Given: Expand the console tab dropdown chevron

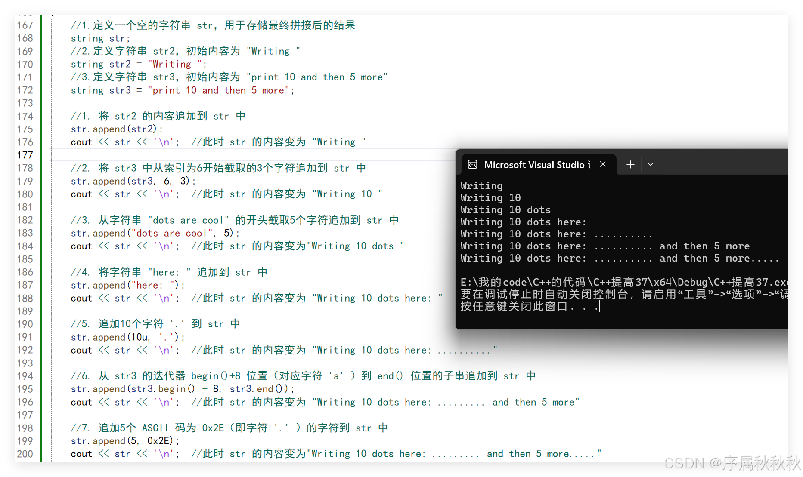Looking at the screenshot, I should 651,164.
